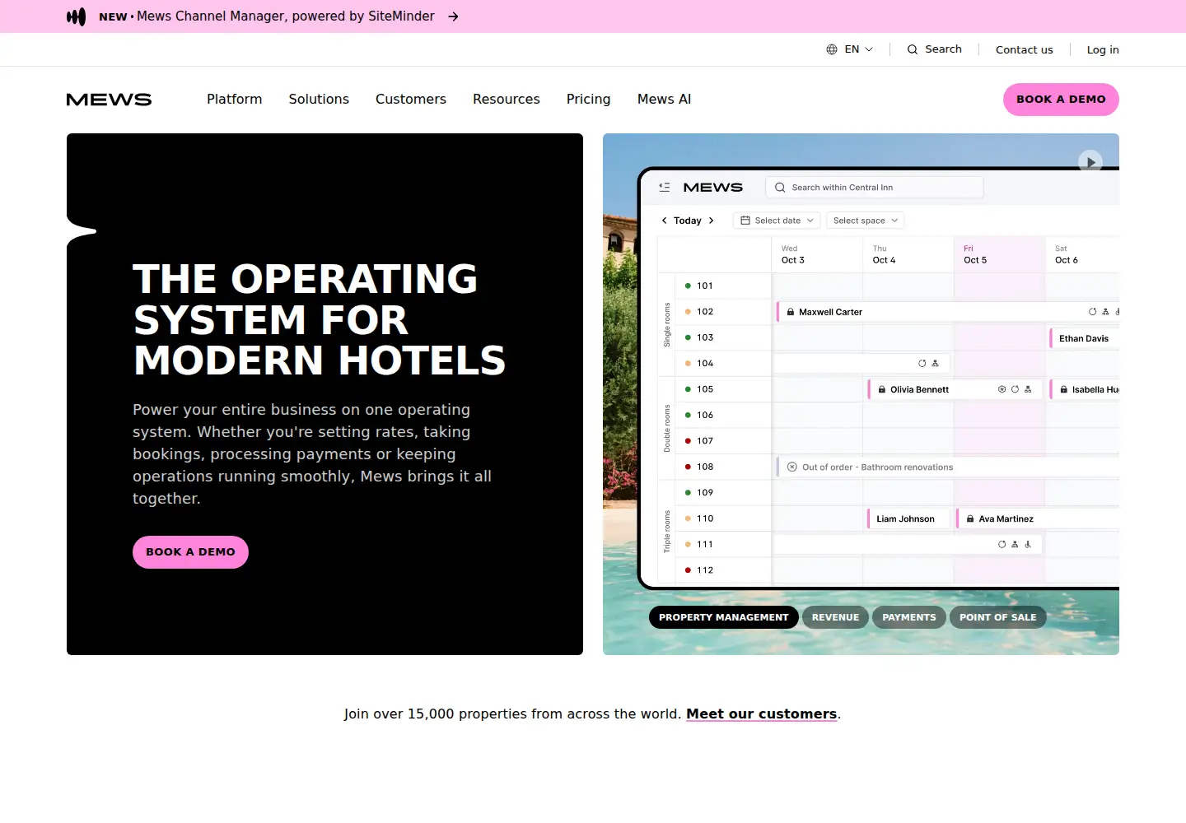Open the Isabella reservation block

tap(1084, 389)
